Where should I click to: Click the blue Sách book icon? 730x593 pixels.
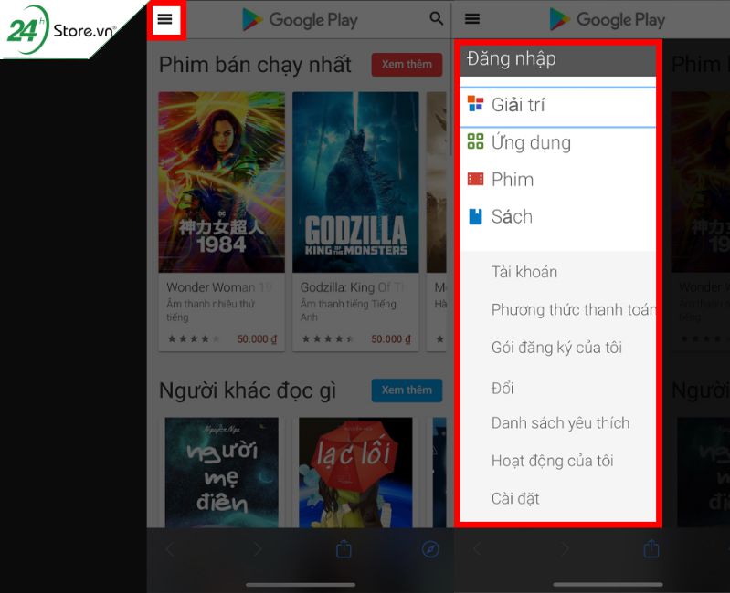click(475, 216)
